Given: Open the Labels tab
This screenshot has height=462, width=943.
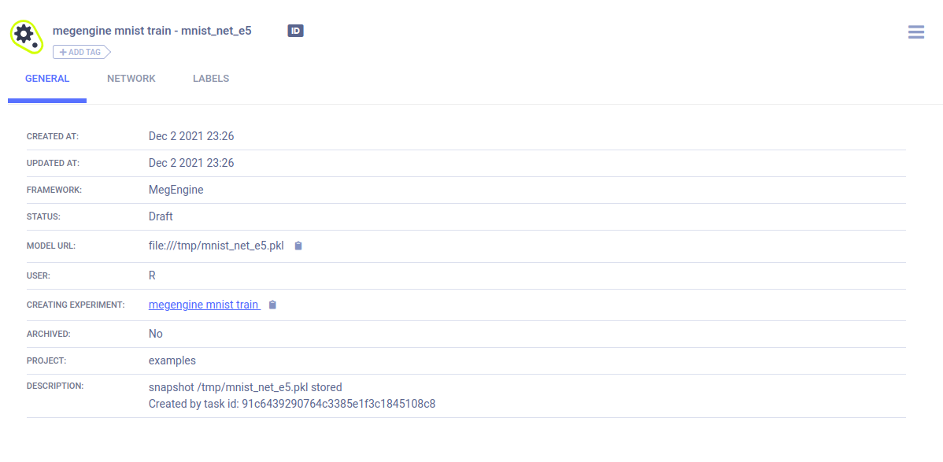Looking at the screenshot, I should click(x=211, y=79).
